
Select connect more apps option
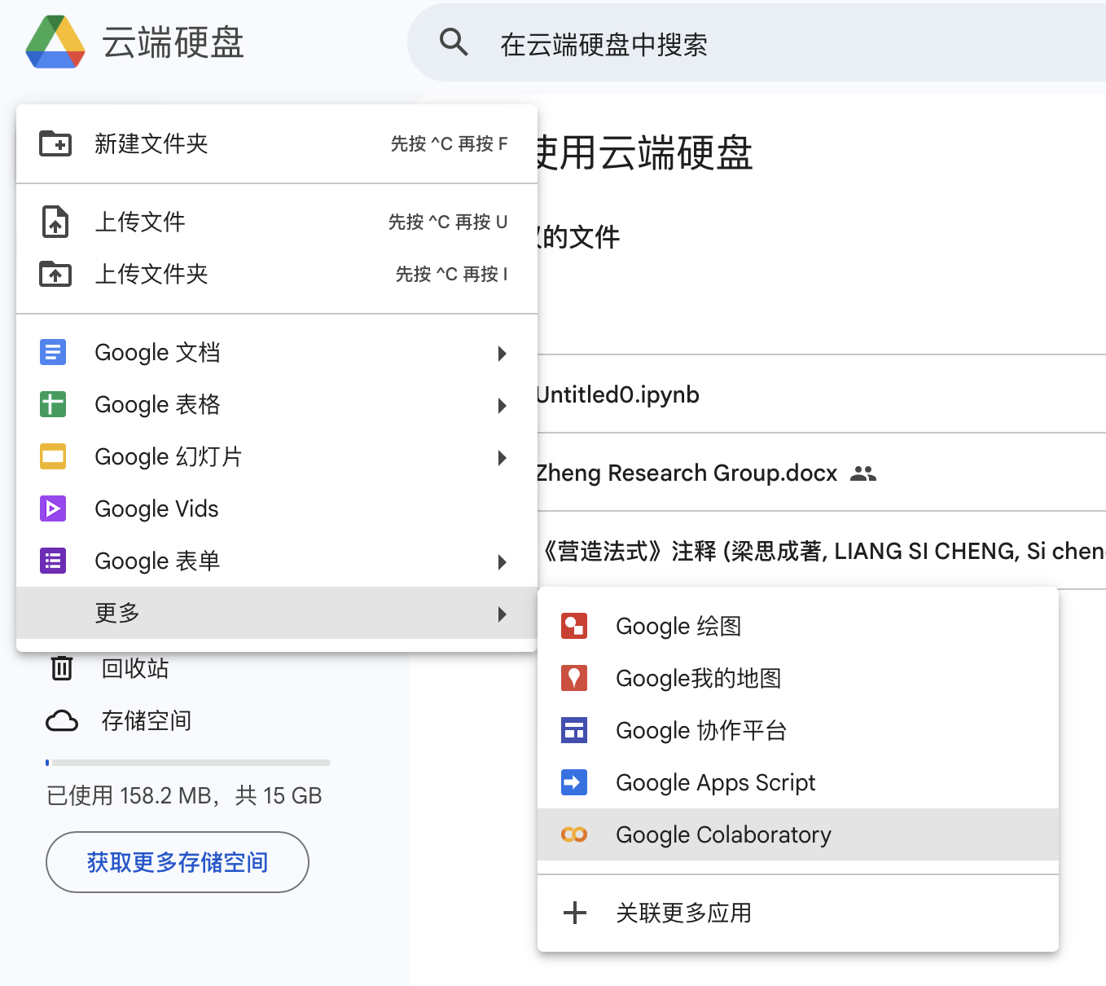tap(682, 913)
